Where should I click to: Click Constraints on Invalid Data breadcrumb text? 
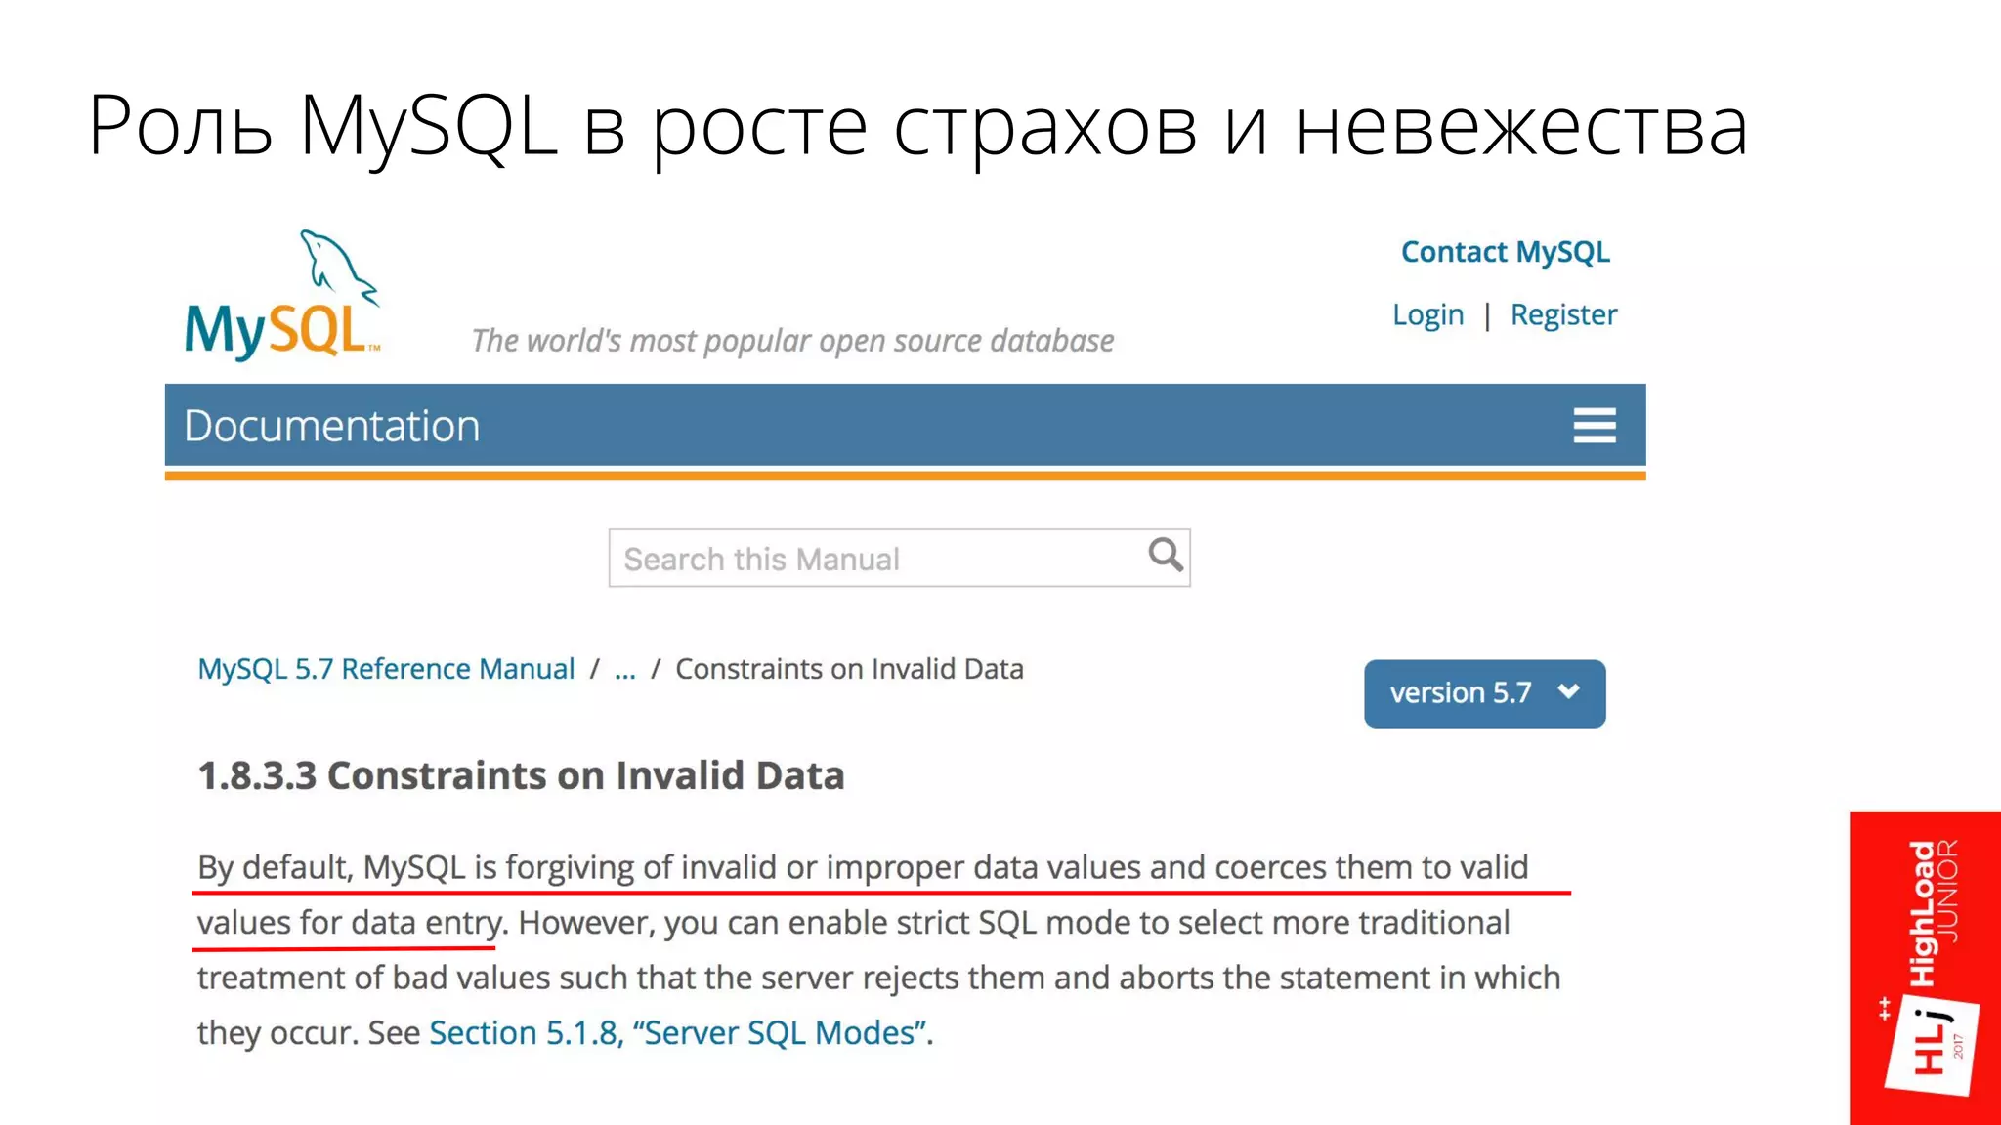(x=849, y=669)
